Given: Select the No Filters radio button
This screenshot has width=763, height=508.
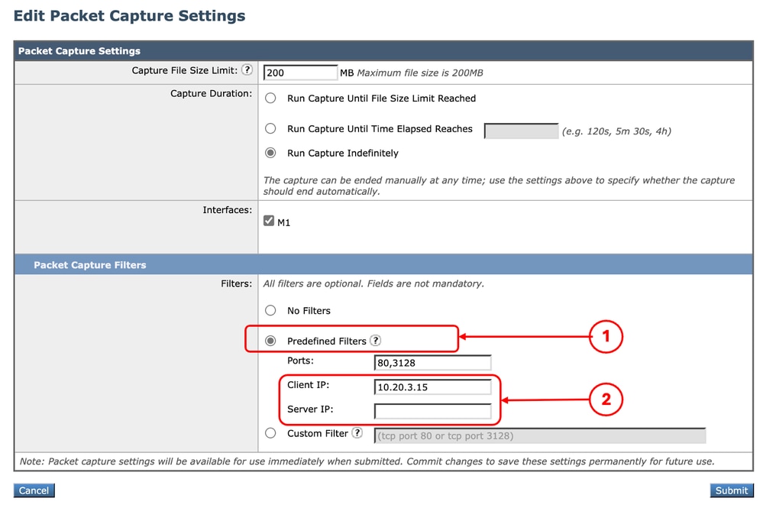Looking at the screenshot, I should pos(270,310).
